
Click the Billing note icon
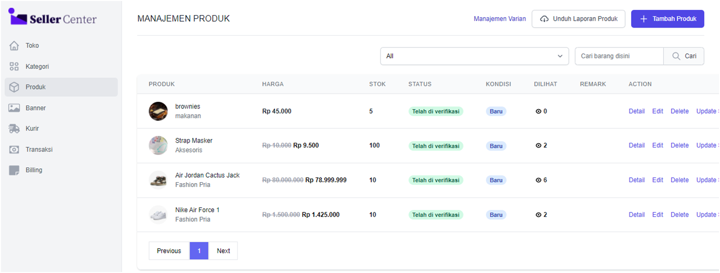(x=14, y=170)
